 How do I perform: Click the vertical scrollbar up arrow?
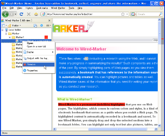(x=159, y=20)
